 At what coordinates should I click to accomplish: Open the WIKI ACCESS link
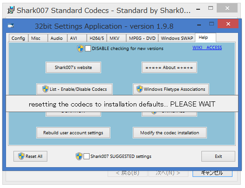[207, 48]
